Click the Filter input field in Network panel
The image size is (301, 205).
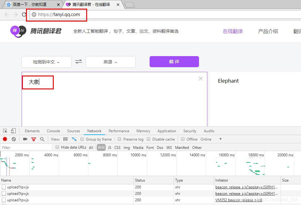click(x=25, y=147)
